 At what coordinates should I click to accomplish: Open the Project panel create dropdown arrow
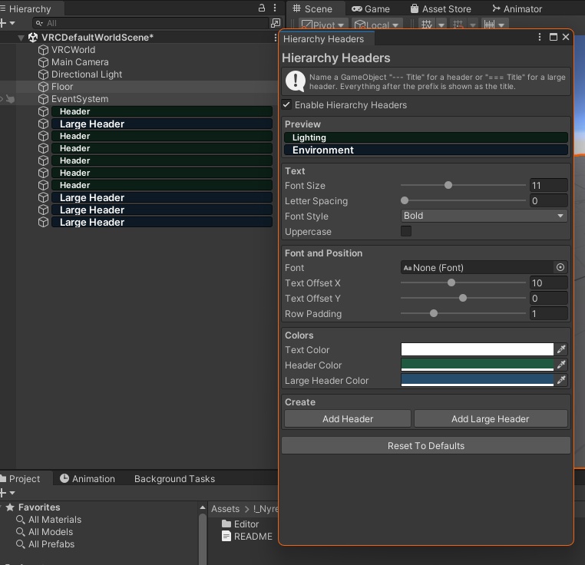point(12,493)
